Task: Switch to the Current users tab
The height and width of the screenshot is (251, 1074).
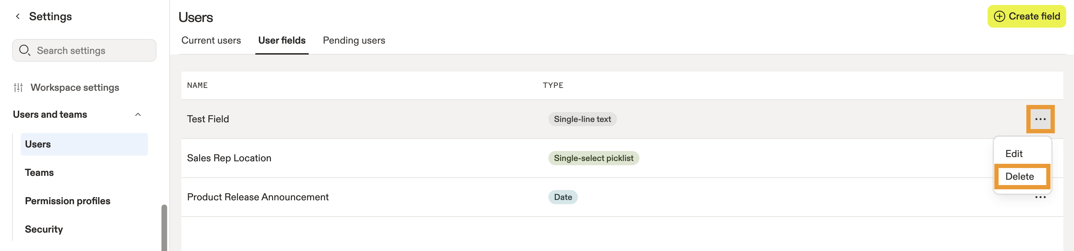Action: pos(211,40)
